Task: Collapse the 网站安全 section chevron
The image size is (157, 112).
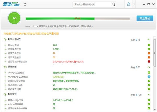Action: [x=149, y=67]
